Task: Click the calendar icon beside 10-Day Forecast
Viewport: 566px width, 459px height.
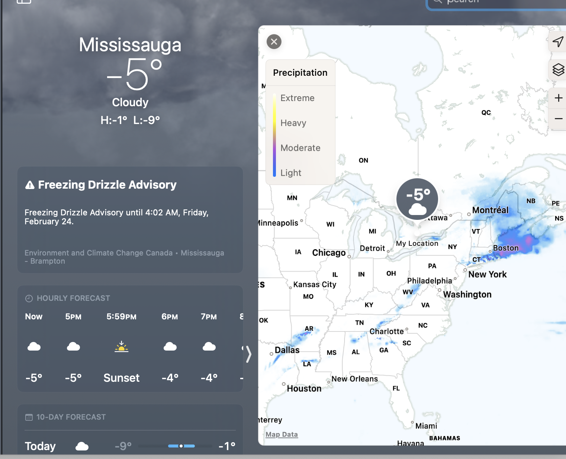Action: click(29, 417)
